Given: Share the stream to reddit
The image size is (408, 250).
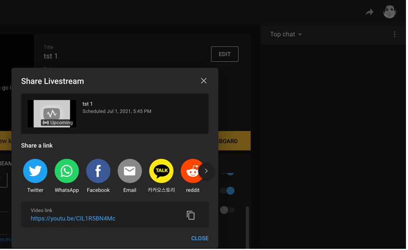Looking at the screenshot, I should (191, 171).
